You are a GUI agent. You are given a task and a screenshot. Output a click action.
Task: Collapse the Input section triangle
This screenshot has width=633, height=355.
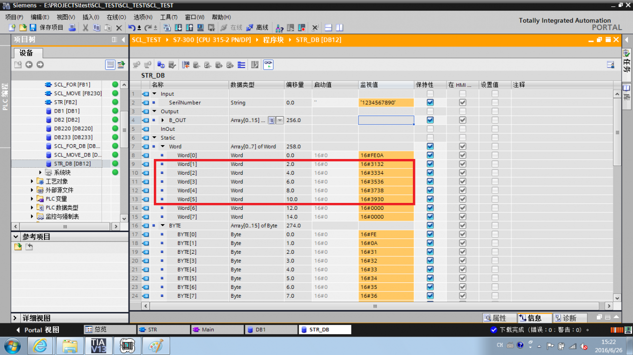click(154, 94)
